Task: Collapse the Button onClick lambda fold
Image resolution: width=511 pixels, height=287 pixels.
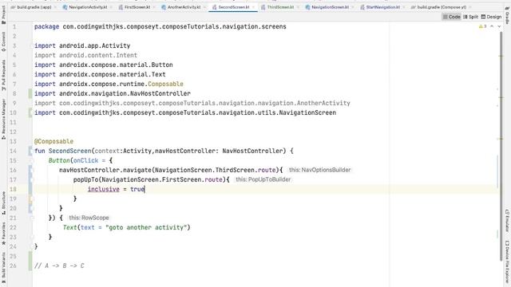Action: coord(32,160)
